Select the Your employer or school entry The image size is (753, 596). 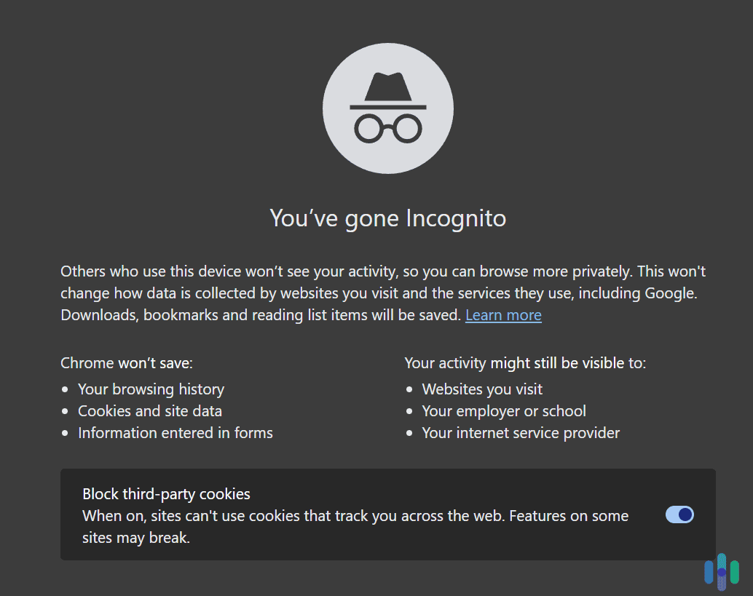(504, 411)
